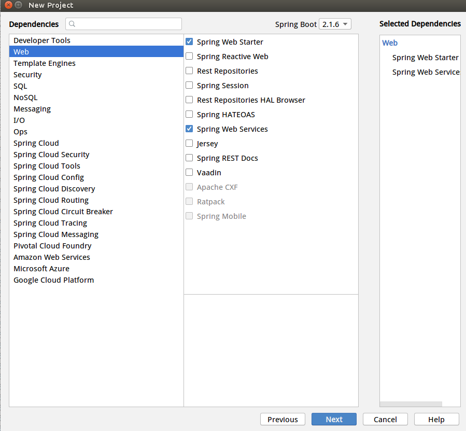Click the Previous button
Image resolution: width=466 pixels, height=431 pixels.
pos(283,419)
